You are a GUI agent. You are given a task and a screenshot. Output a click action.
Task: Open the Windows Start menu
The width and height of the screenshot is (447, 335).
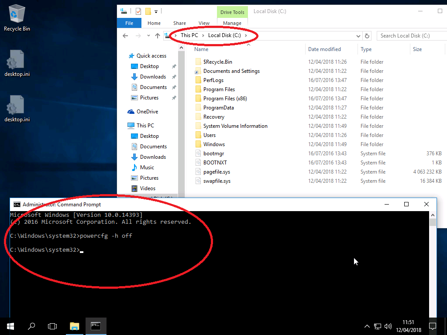10,326
